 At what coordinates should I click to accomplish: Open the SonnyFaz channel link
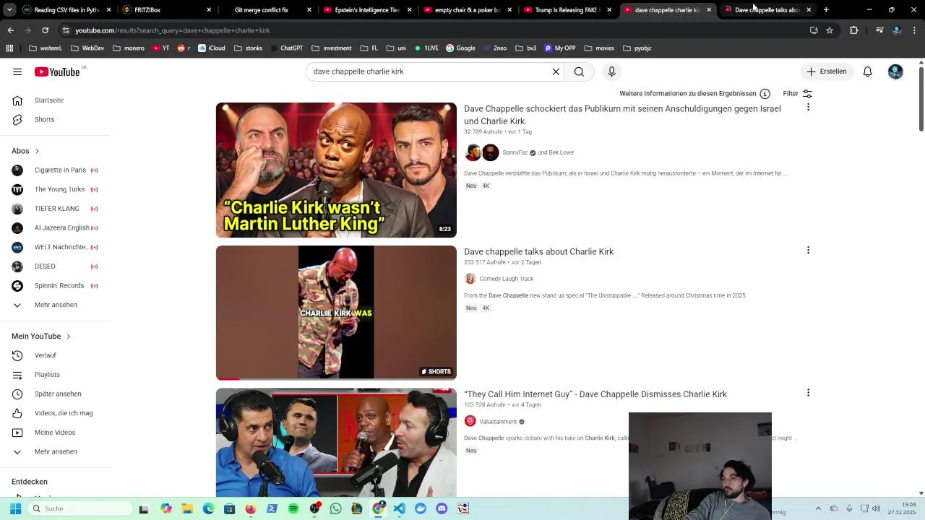pos(515,153)
